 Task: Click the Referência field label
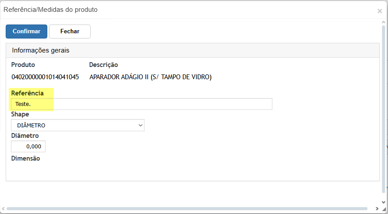[27, 93]
